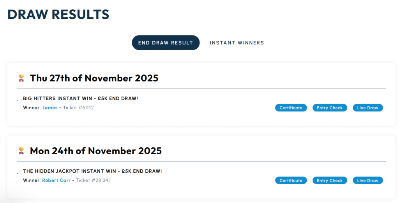The image size is (399, 203).
Task: Switch to the Instant Winners tab
Action: coord(237,43)
